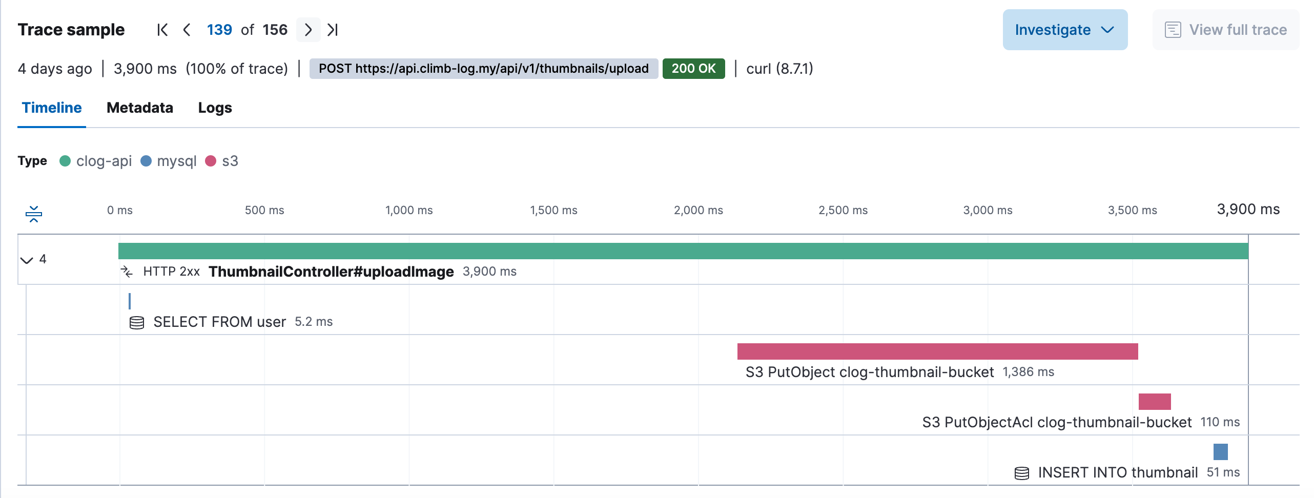Image resolution: width=1314 pixels, height=498 pixels.
Task: Click the 110 ms duration value
Action: (x=1220, y=422)
